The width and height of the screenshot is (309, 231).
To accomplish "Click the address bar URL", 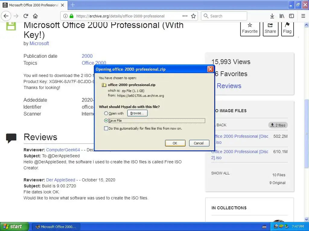I will tap(120, 16).
